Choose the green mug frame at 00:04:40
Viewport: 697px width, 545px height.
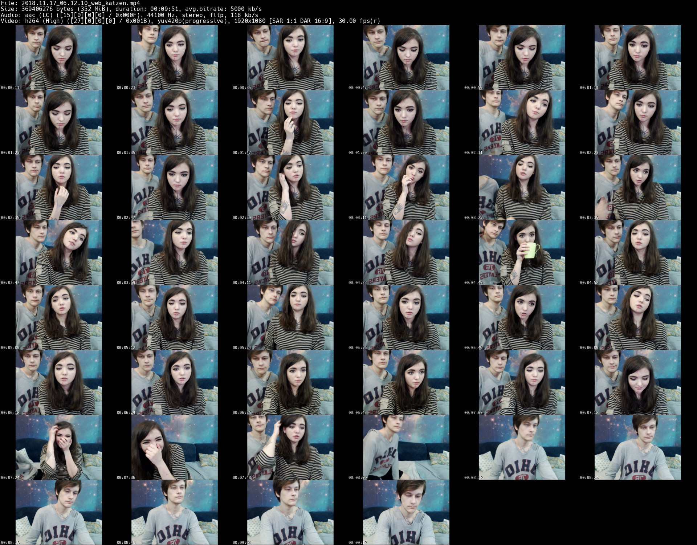(522, 252)
